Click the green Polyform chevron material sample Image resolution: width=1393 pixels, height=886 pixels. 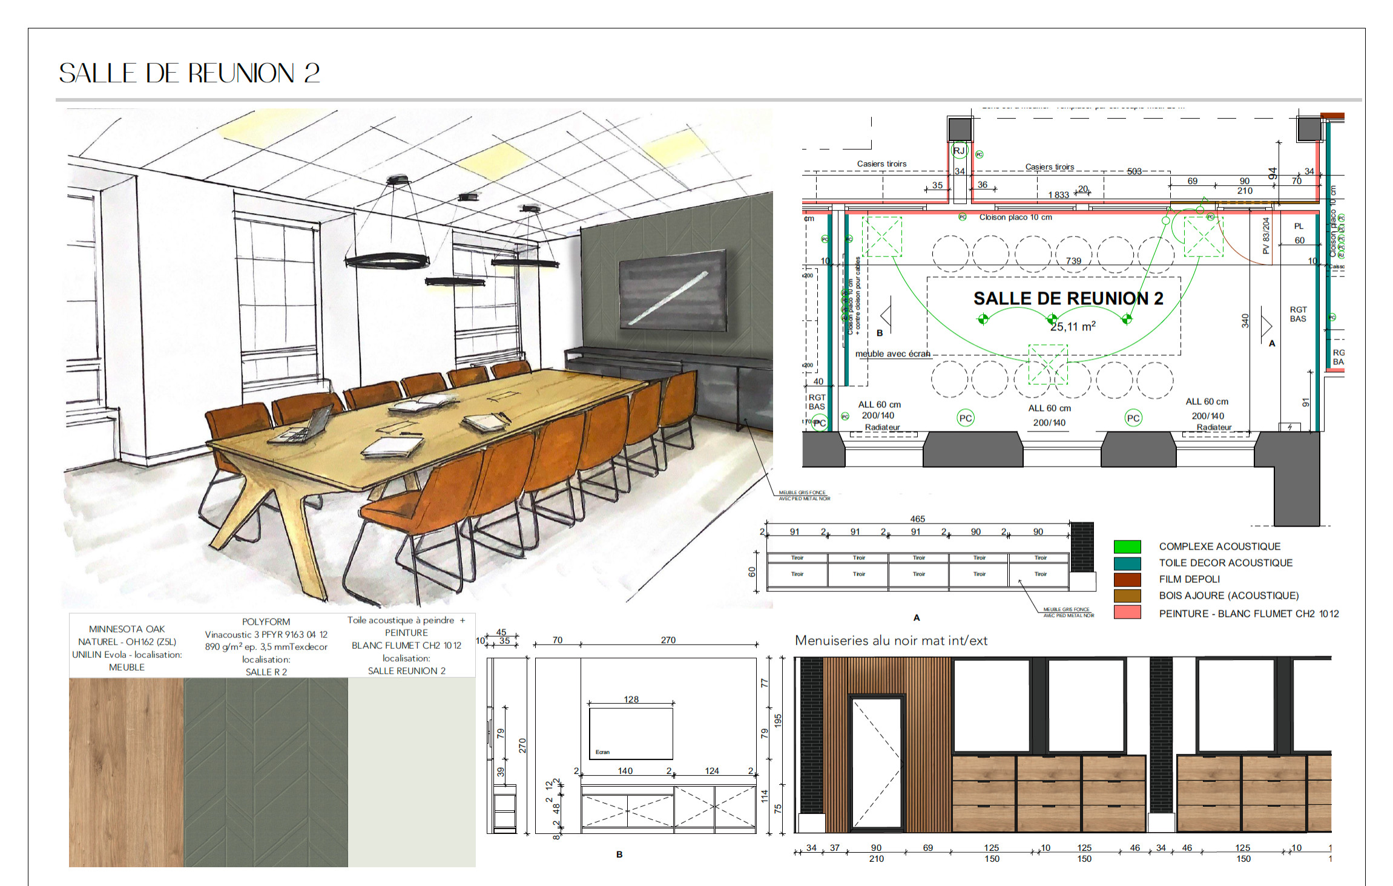click(x=266, y=772)
